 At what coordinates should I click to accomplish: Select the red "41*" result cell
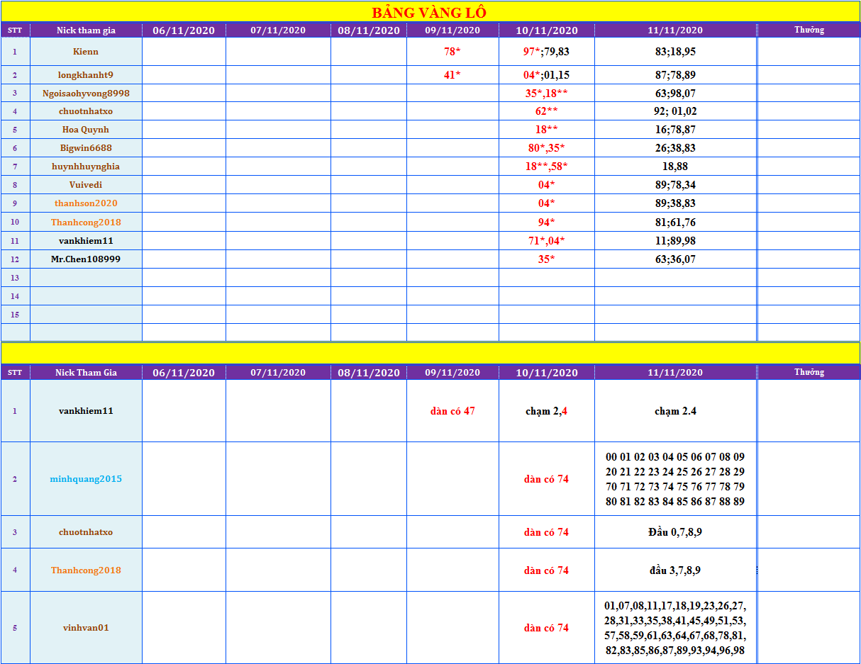[x=452, y=74]
